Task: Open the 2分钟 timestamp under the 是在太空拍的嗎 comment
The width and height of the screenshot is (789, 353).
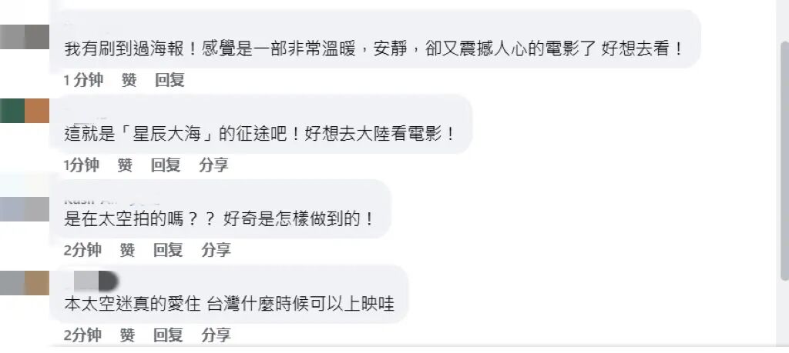Action: [82, 249]
